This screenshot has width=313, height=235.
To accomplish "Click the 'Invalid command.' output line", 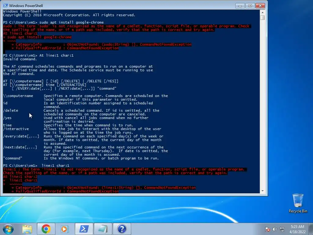I will [20, 59].
